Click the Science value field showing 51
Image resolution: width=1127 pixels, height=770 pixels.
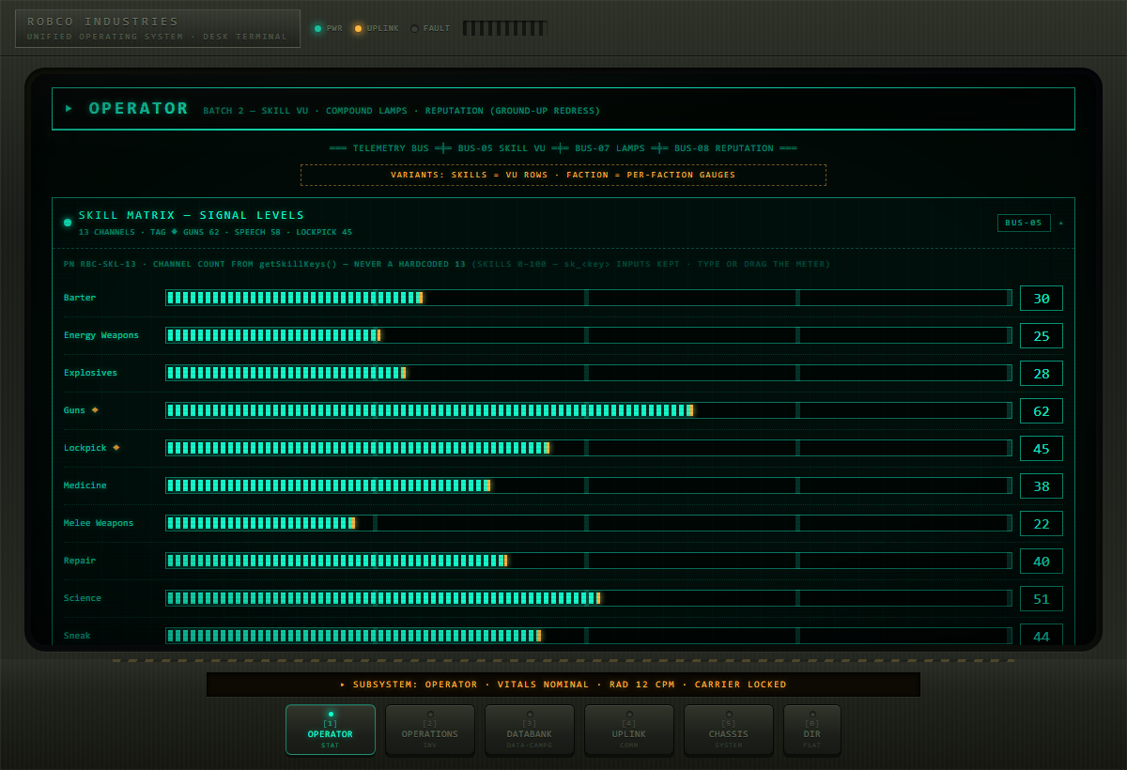point(1042,598)
